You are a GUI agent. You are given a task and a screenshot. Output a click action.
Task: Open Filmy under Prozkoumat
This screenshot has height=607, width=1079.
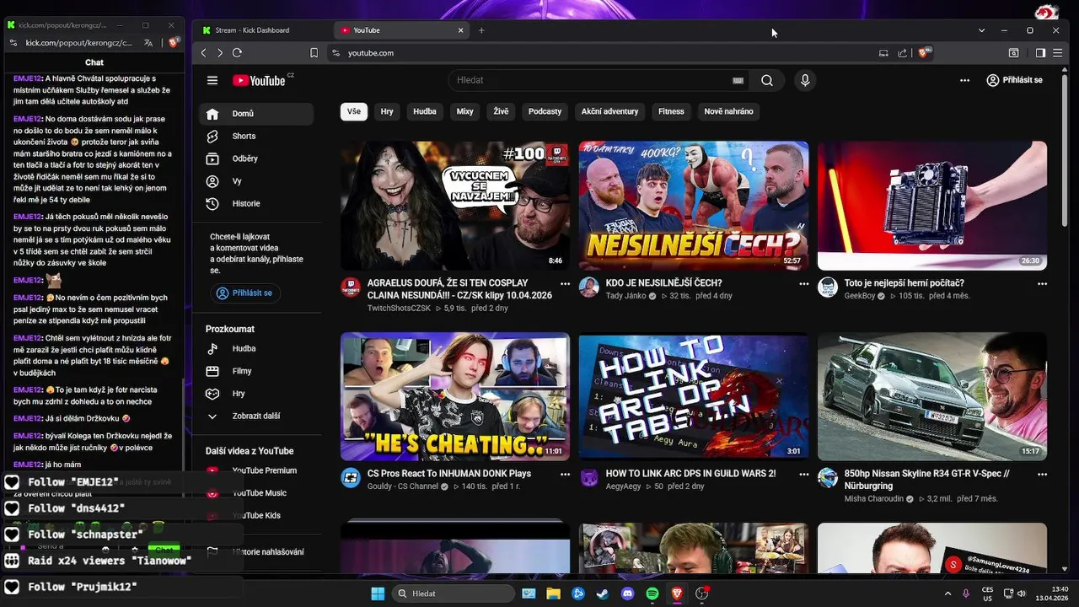(256, 371)
